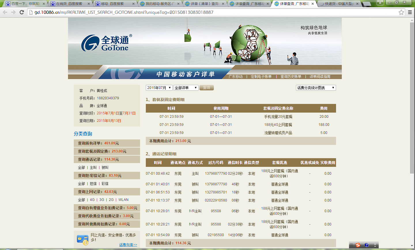Select 查询代收费业务扣费记录 category
Viewport: 415px width, 250px height.
click(107, 216)
